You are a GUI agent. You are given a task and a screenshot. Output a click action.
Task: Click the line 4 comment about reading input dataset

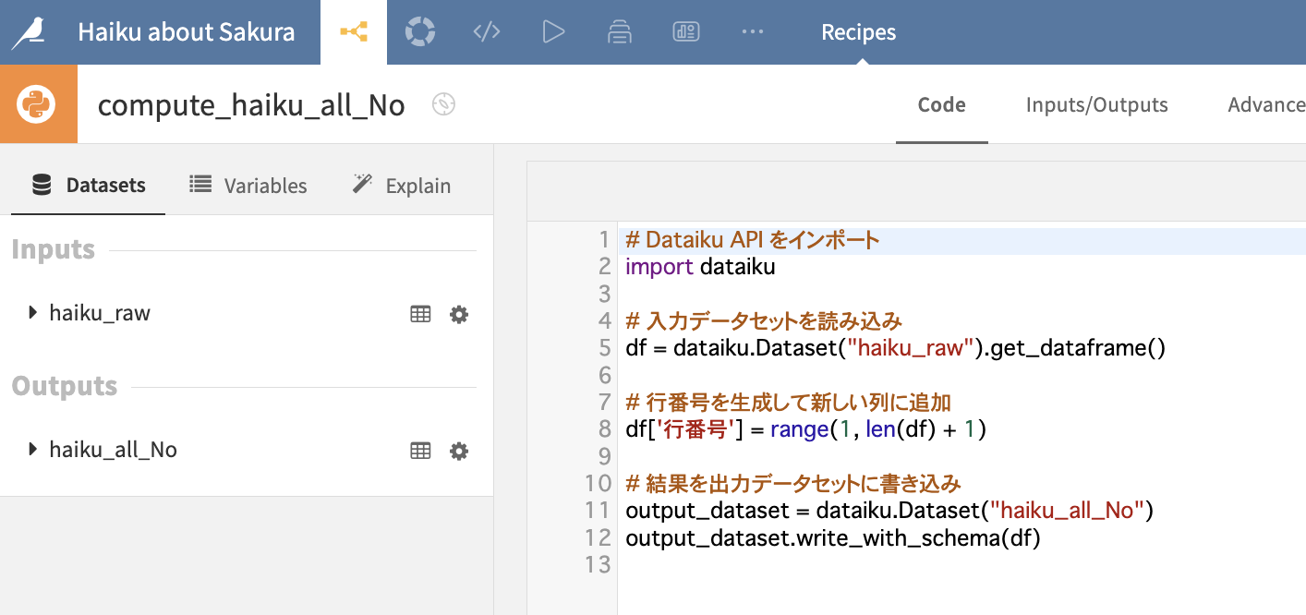(x=763, y=321)
